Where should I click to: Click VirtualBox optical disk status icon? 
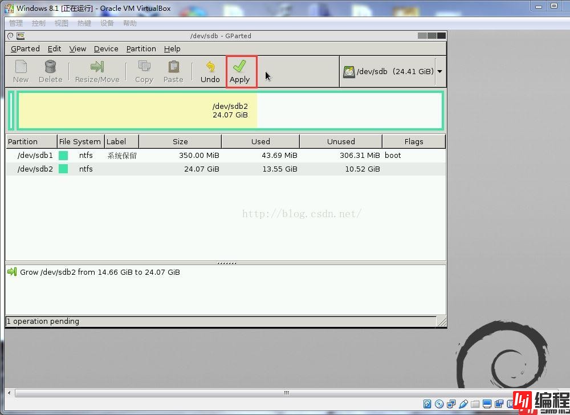(x=439, y=404)
